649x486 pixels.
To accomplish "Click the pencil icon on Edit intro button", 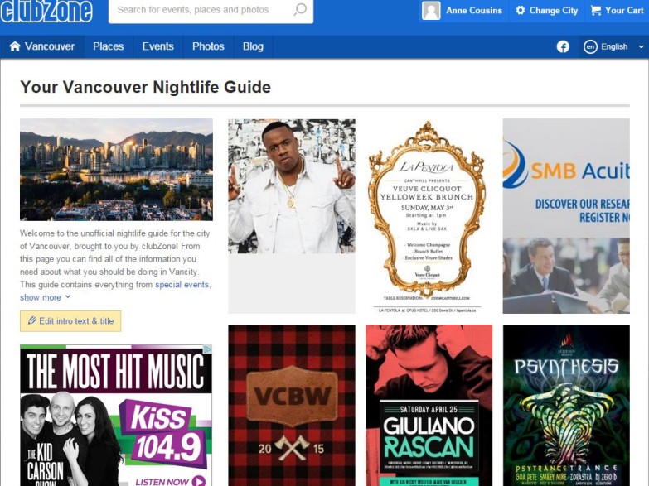I will (31, 320).
